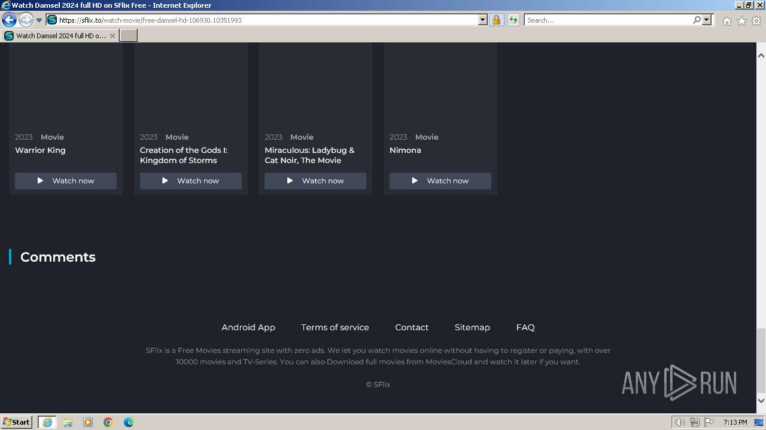Click the 2023 Movie label on Nimona card
Image resolution: width=766 pixels, height=430 pixels.
pos(414,137)
